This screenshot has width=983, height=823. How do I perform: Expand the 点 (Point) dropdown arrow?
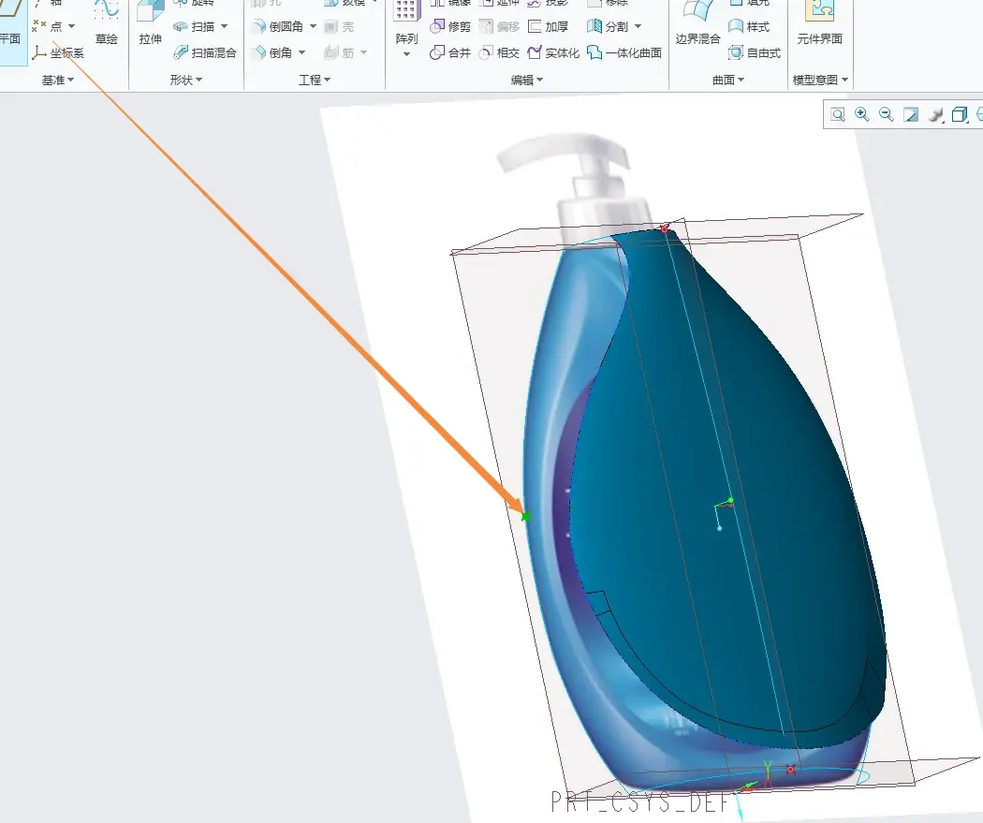point(71,26)
